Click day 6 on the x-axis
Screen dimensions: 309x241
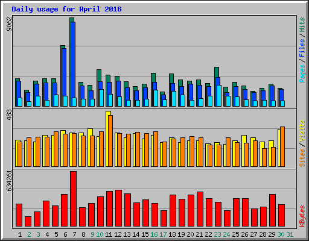click(x=65, y=234)
